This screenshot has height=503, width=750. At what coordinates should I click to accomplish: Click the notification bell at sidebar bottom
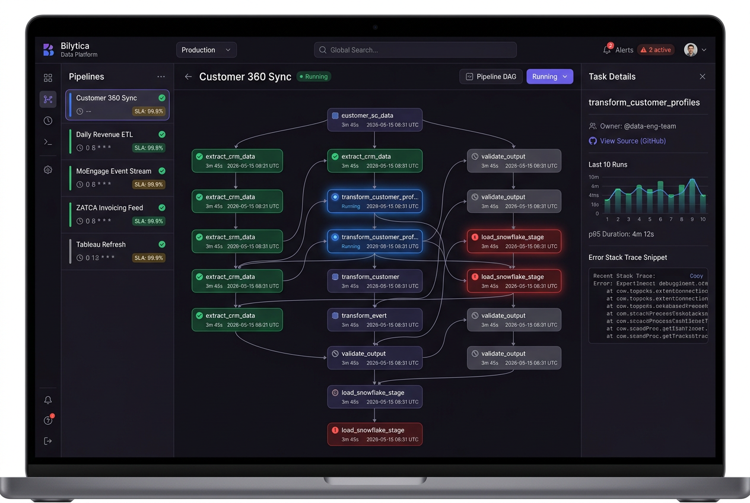pyautogui.click(x=48, y=400)
